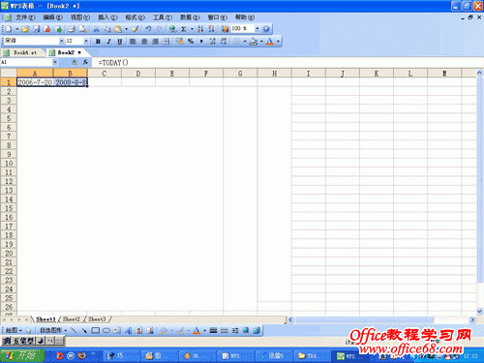Select cell B1 with date 2008-8-8
The image size is (484, 363).
click(x=71, y=82)
